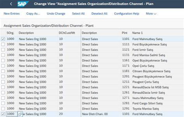184x117 pixels.
Task: Select the row for Opel Çorlu Satış
Action: [x=3, y=66]
